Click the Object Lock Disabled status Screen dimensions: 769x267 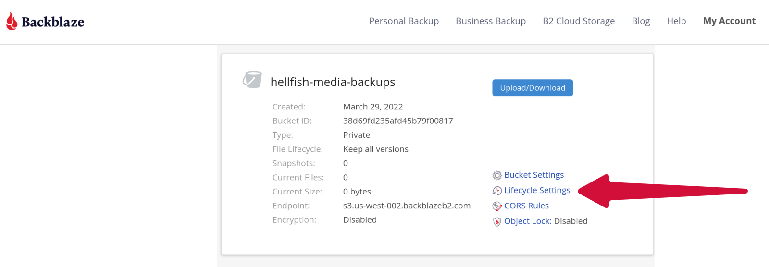coord(571,221)
